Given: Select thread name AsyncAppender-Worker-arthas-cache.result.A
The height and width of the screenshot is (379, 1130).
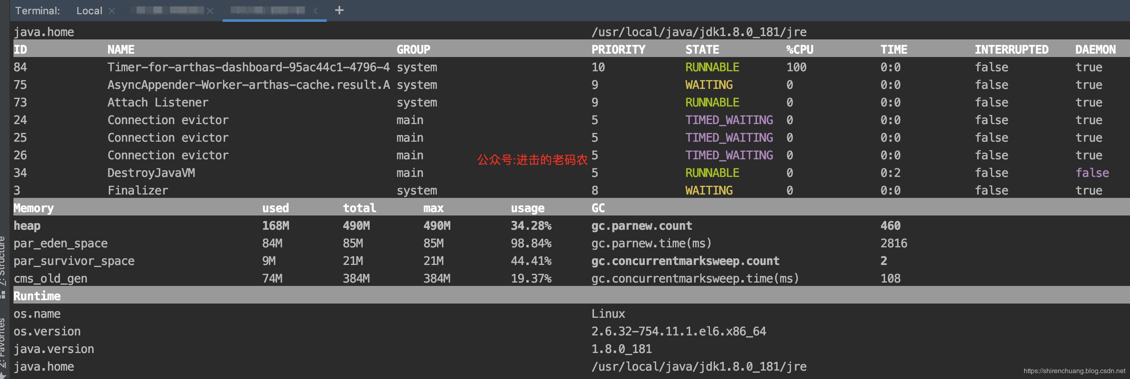Looking at the screenshot, I should click(x=248, y=84).
